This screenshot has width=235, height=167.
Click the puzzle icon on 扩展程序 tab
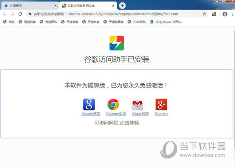[x=6, y=6]
